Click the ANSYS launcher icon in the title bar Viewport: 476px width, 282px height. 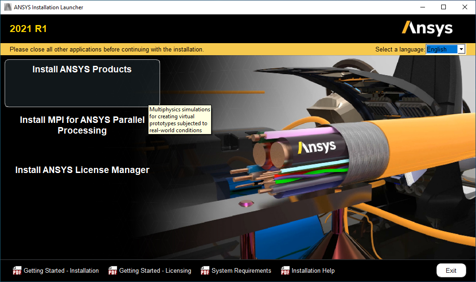6,7
